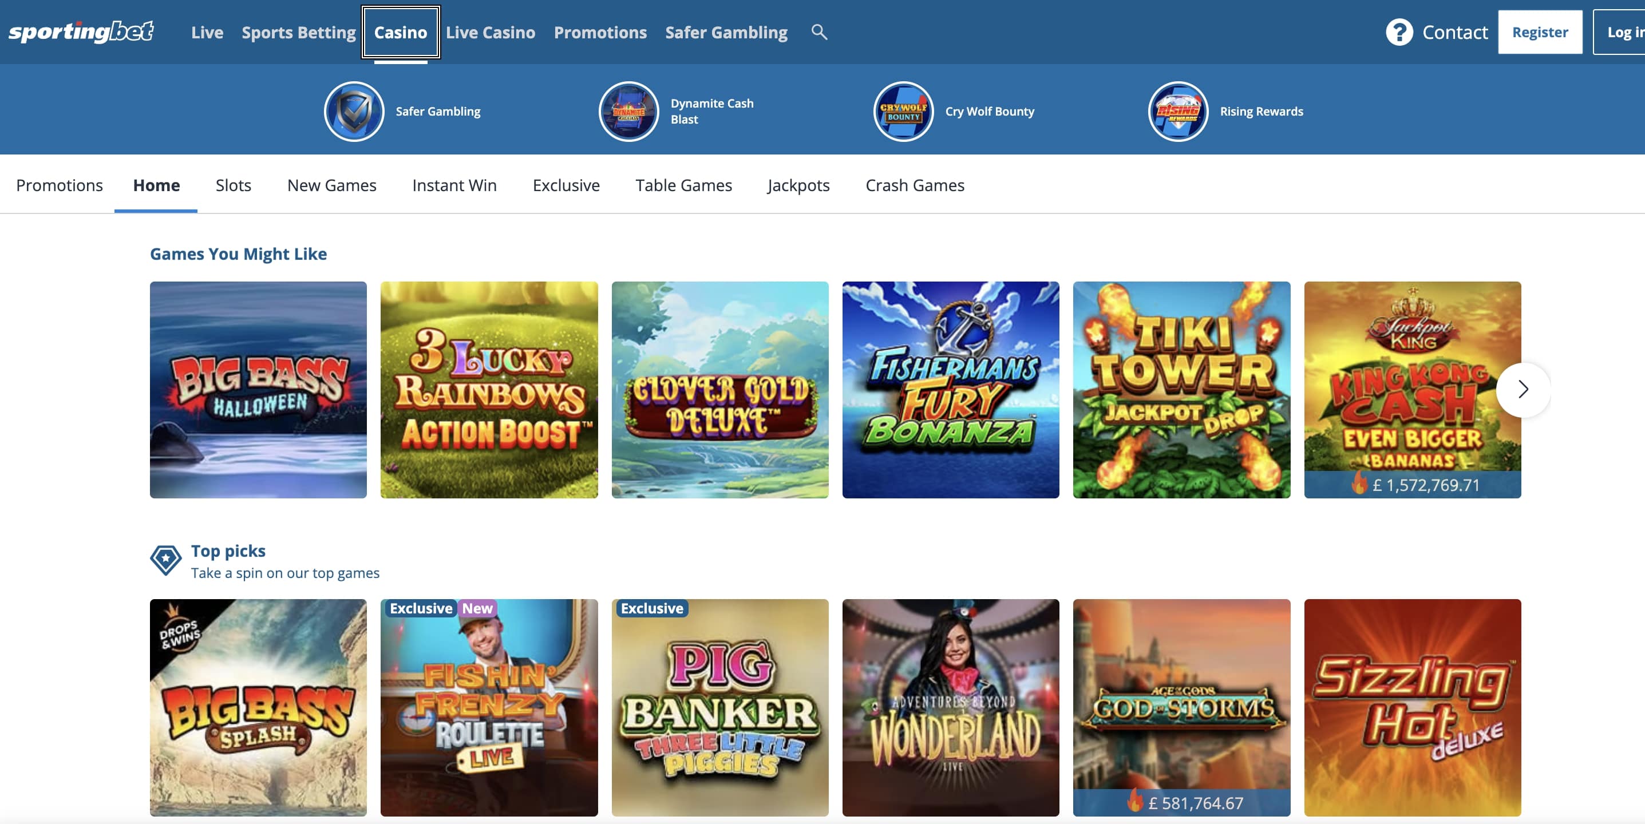Click the search magnifier icon
Screen dimensions: 1645x824
[819, 32]
